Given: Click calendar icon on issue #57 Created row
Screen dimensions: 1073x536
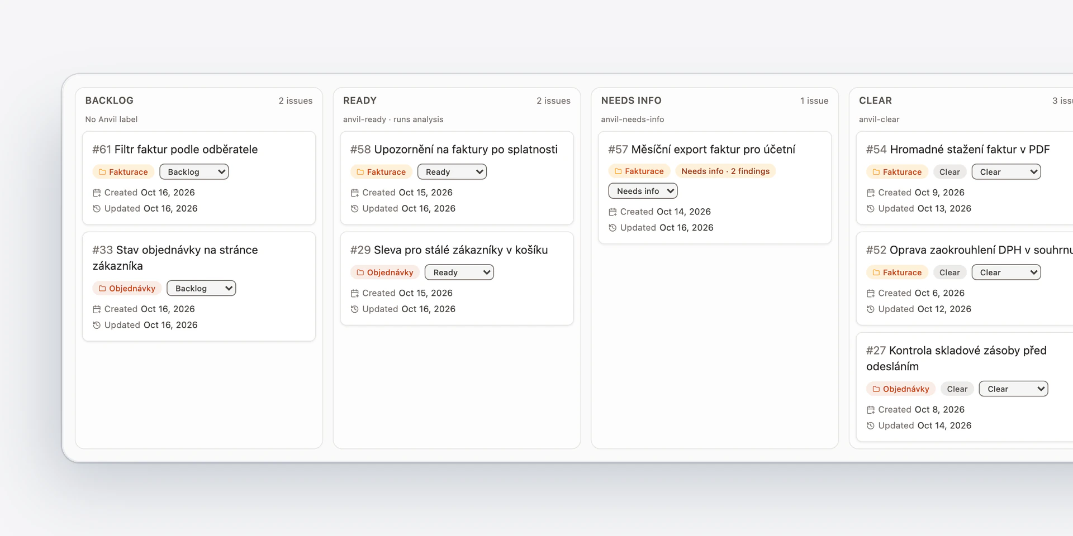Looking at the screenshot, I should pyautogui.click(x=613, y=212).
